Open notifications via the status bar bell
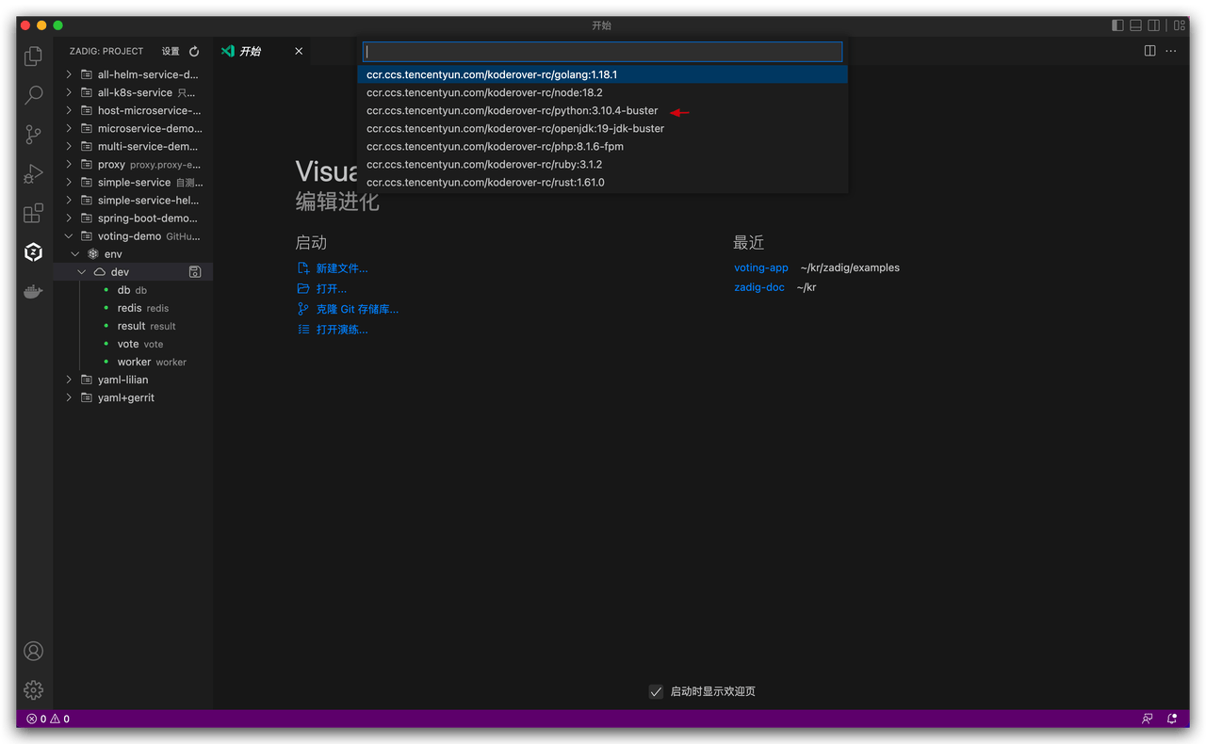This screenshot has height=744, width=1206. [x=1172, y=719]
